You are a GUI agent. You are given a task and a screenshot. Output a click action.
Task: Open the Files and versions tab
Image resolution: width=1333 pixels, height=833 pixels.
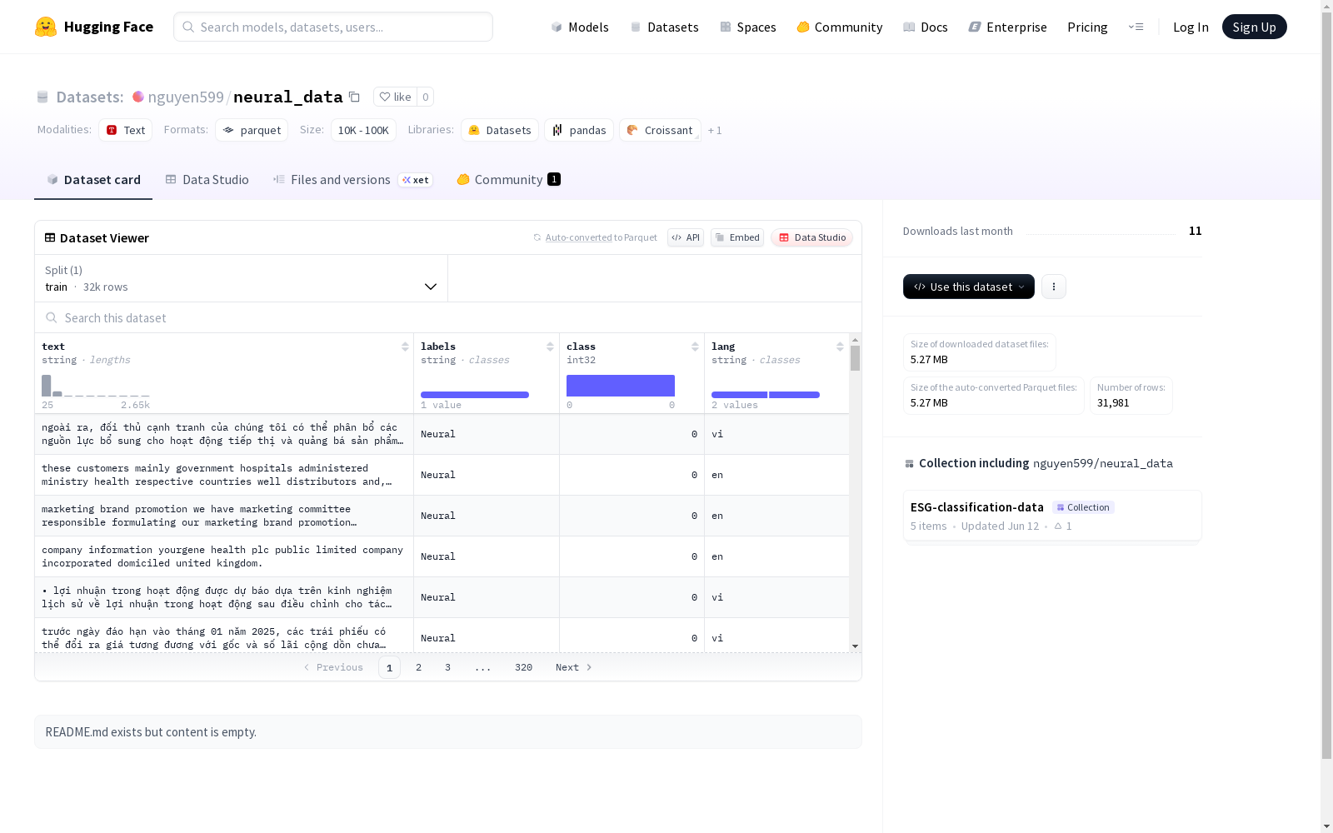click(x=352, y=180)
